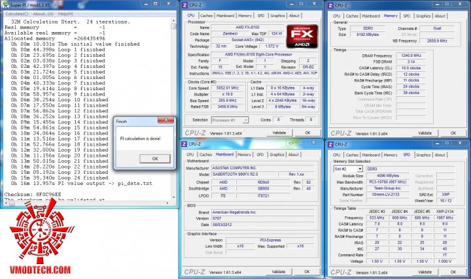
Task: Click the Super PI title bar icon
Action: 5,5
